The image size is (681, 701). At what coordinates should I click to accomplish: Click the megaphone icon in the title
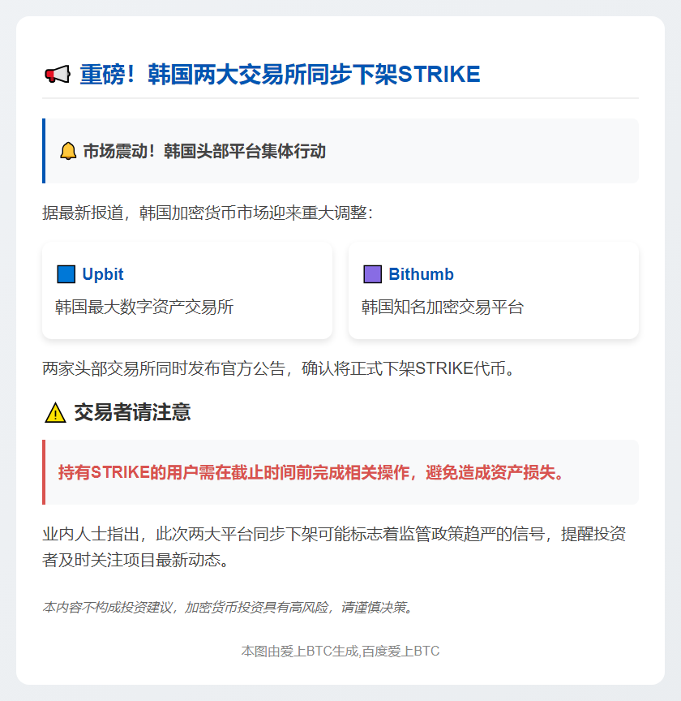click(x=57, y=75)
